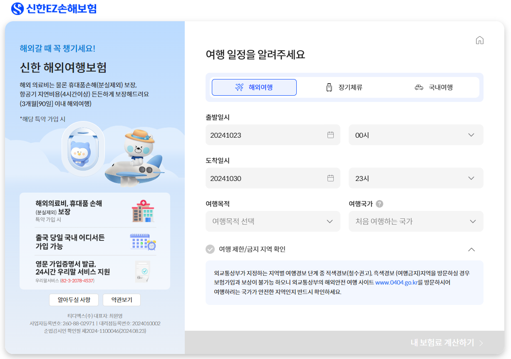The image size is (511, 359).
Task: Click the car icon for 국내여행
Action: point(419,87)
